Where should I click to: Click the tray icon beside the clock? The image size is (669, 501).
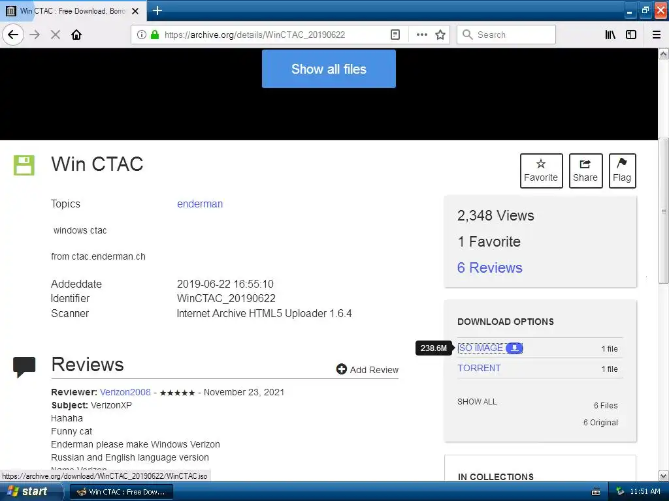coord(620,492)
